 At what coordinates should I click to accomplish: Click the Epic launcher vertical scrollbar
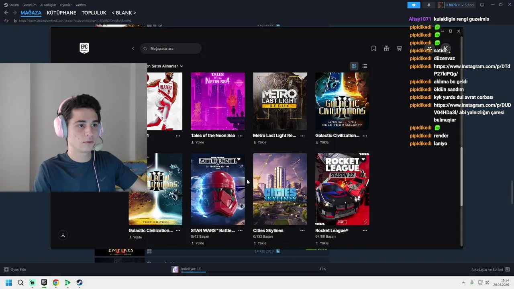(x=461, y=177)
